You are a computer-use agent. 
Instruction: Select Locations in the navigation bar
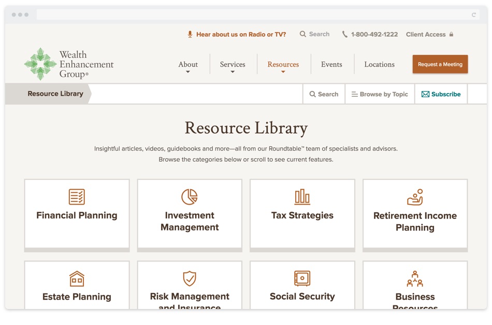pos(379,64)
